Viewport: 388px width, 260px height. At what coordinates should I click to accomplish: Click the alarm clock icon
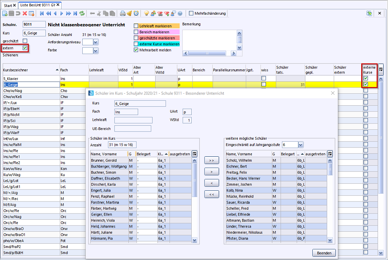tap(136, 13)
